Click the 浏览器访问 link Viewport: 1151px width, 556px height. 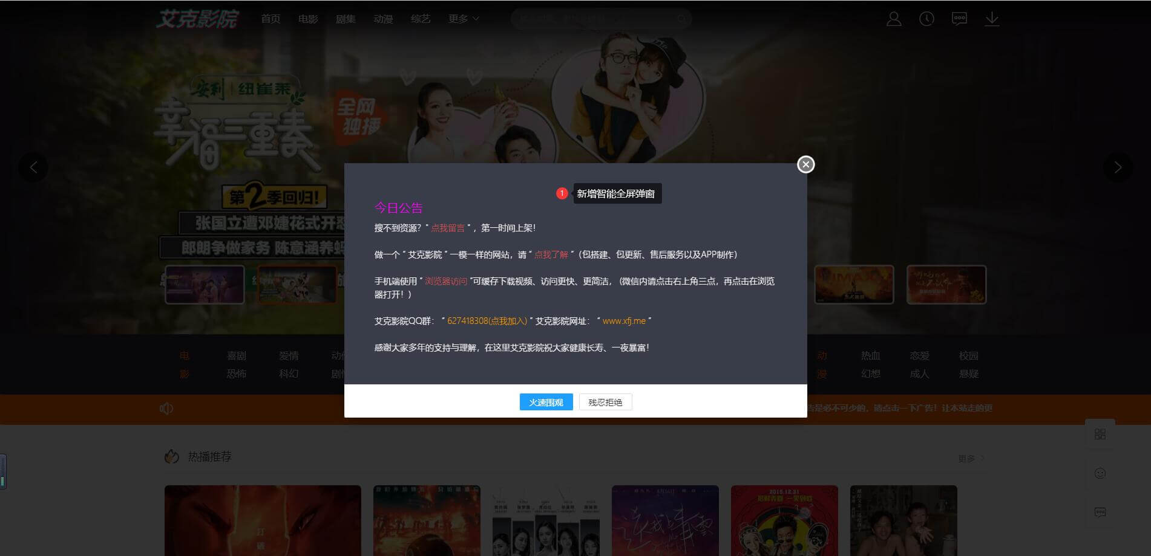click(446, 281)
